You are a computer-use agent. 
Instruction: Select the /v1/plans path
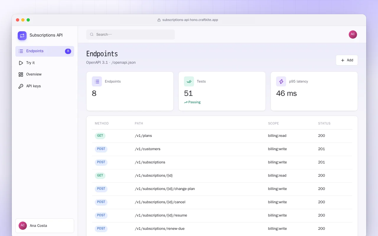(143, 136)
